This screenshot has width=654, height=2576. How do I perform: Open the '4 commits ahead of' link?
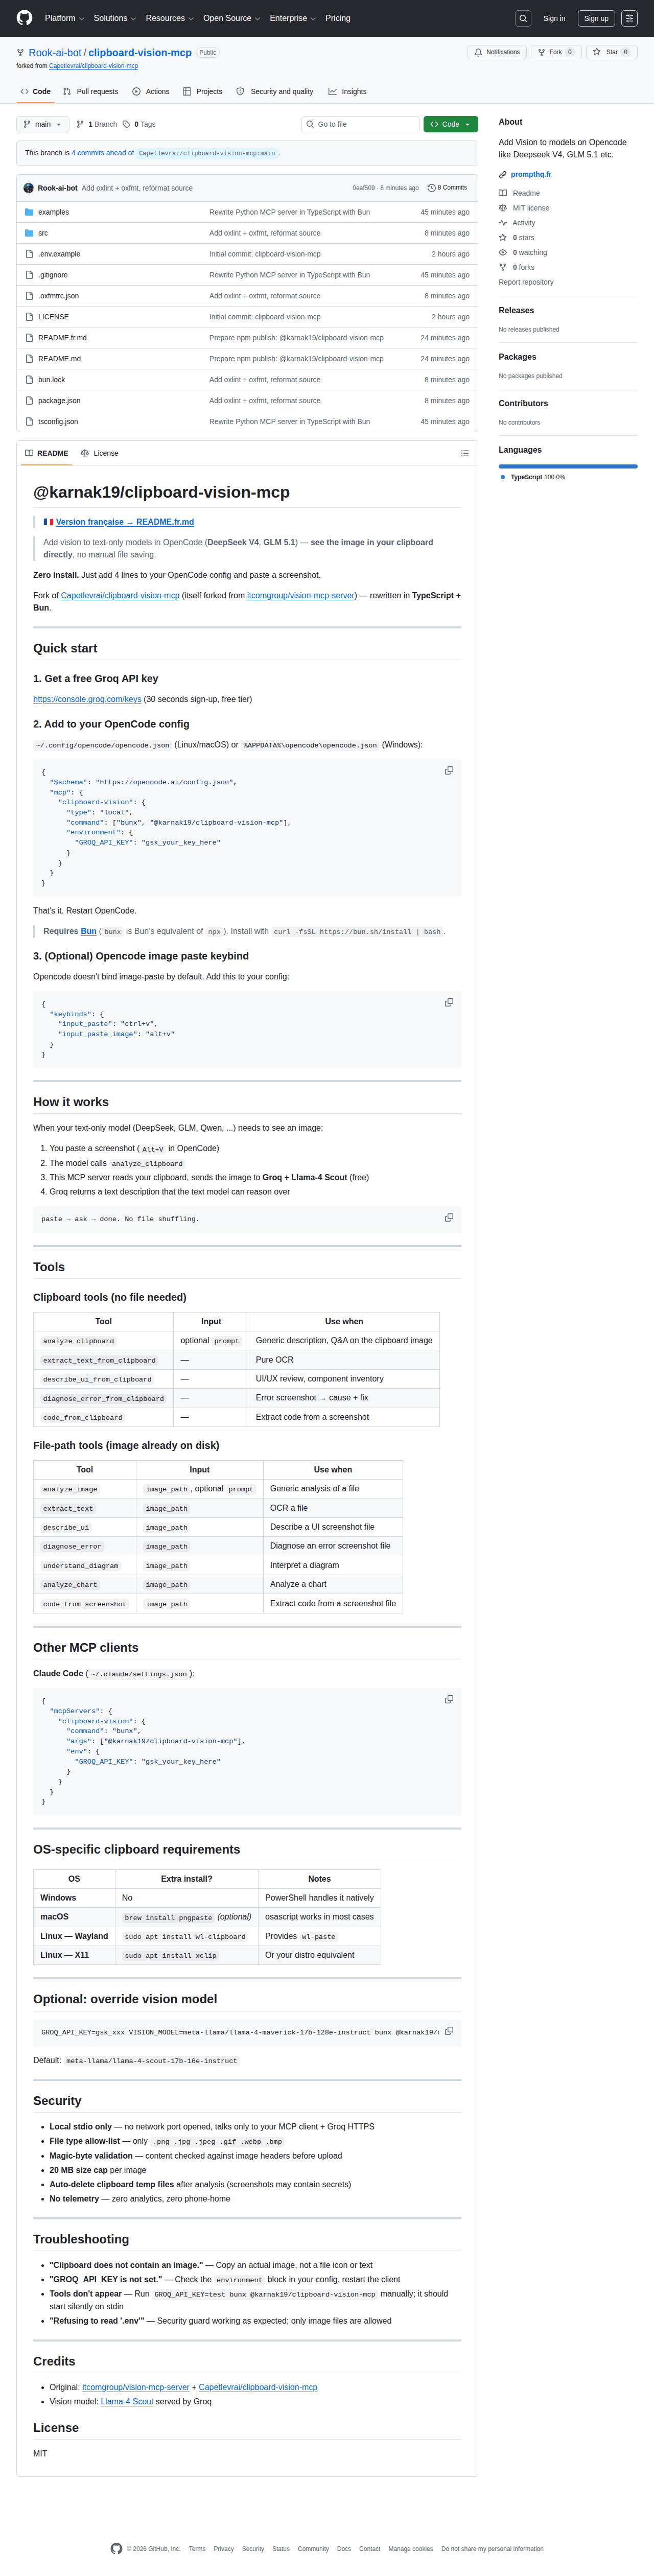(102, 153)
